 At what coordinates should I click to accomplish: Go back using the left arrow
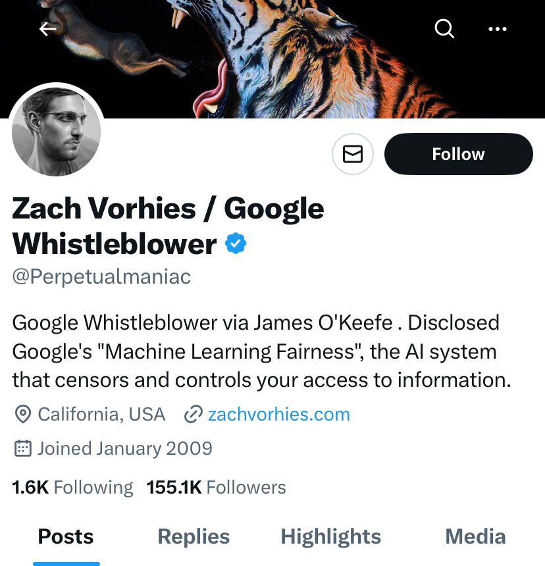coord(47,29)
